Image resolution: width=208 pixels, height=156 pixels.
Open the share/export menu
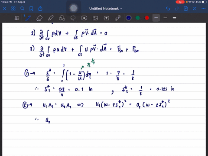pos(40,9)
